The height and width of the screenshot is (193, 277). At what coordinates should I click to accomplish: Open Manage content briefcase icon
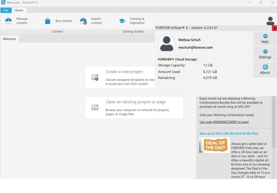point(8,21)
